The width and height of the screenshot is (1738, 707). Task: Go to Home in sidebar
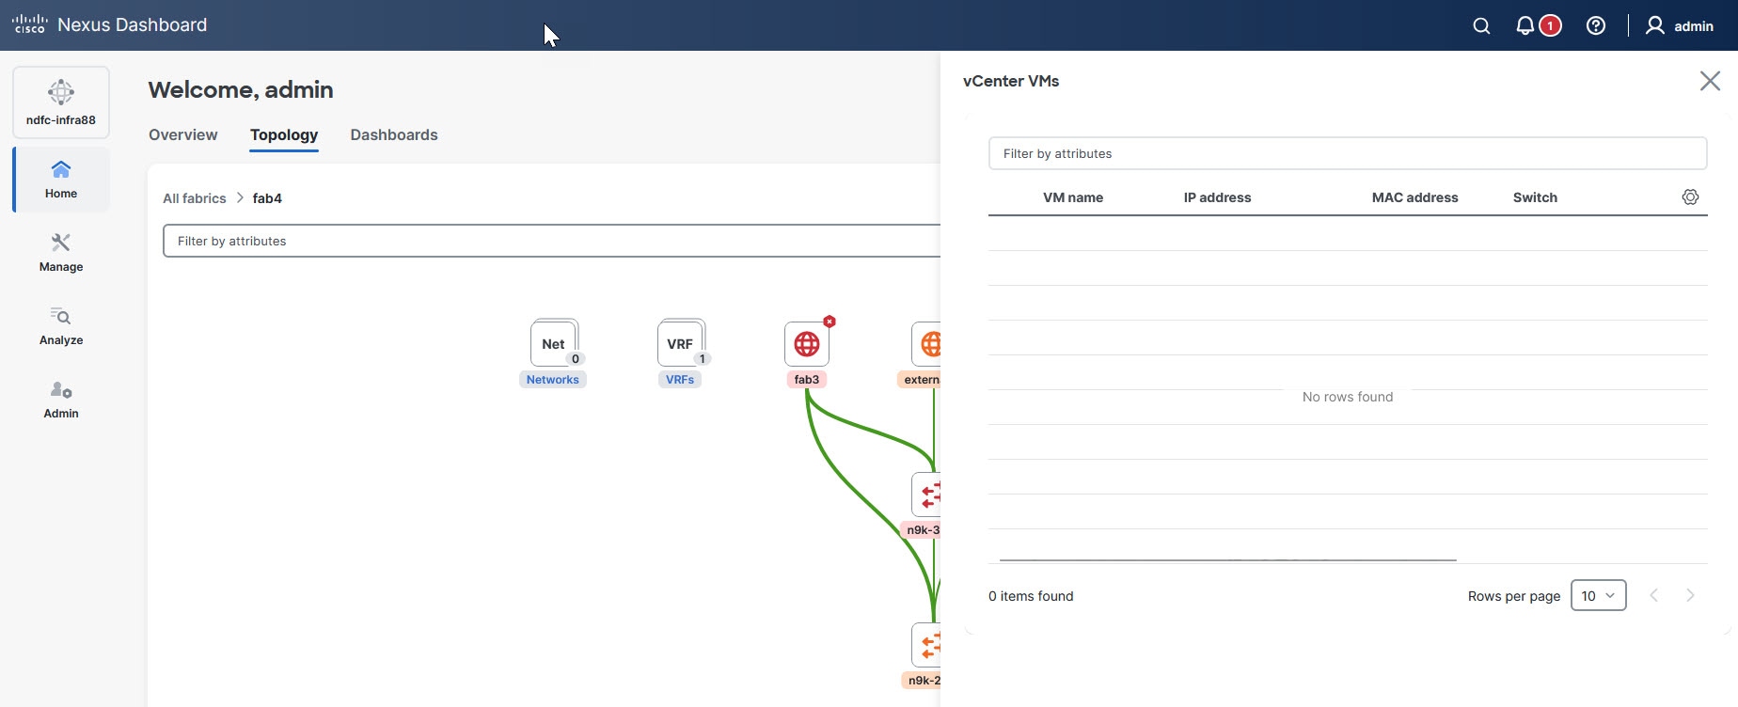pos(61,180)
